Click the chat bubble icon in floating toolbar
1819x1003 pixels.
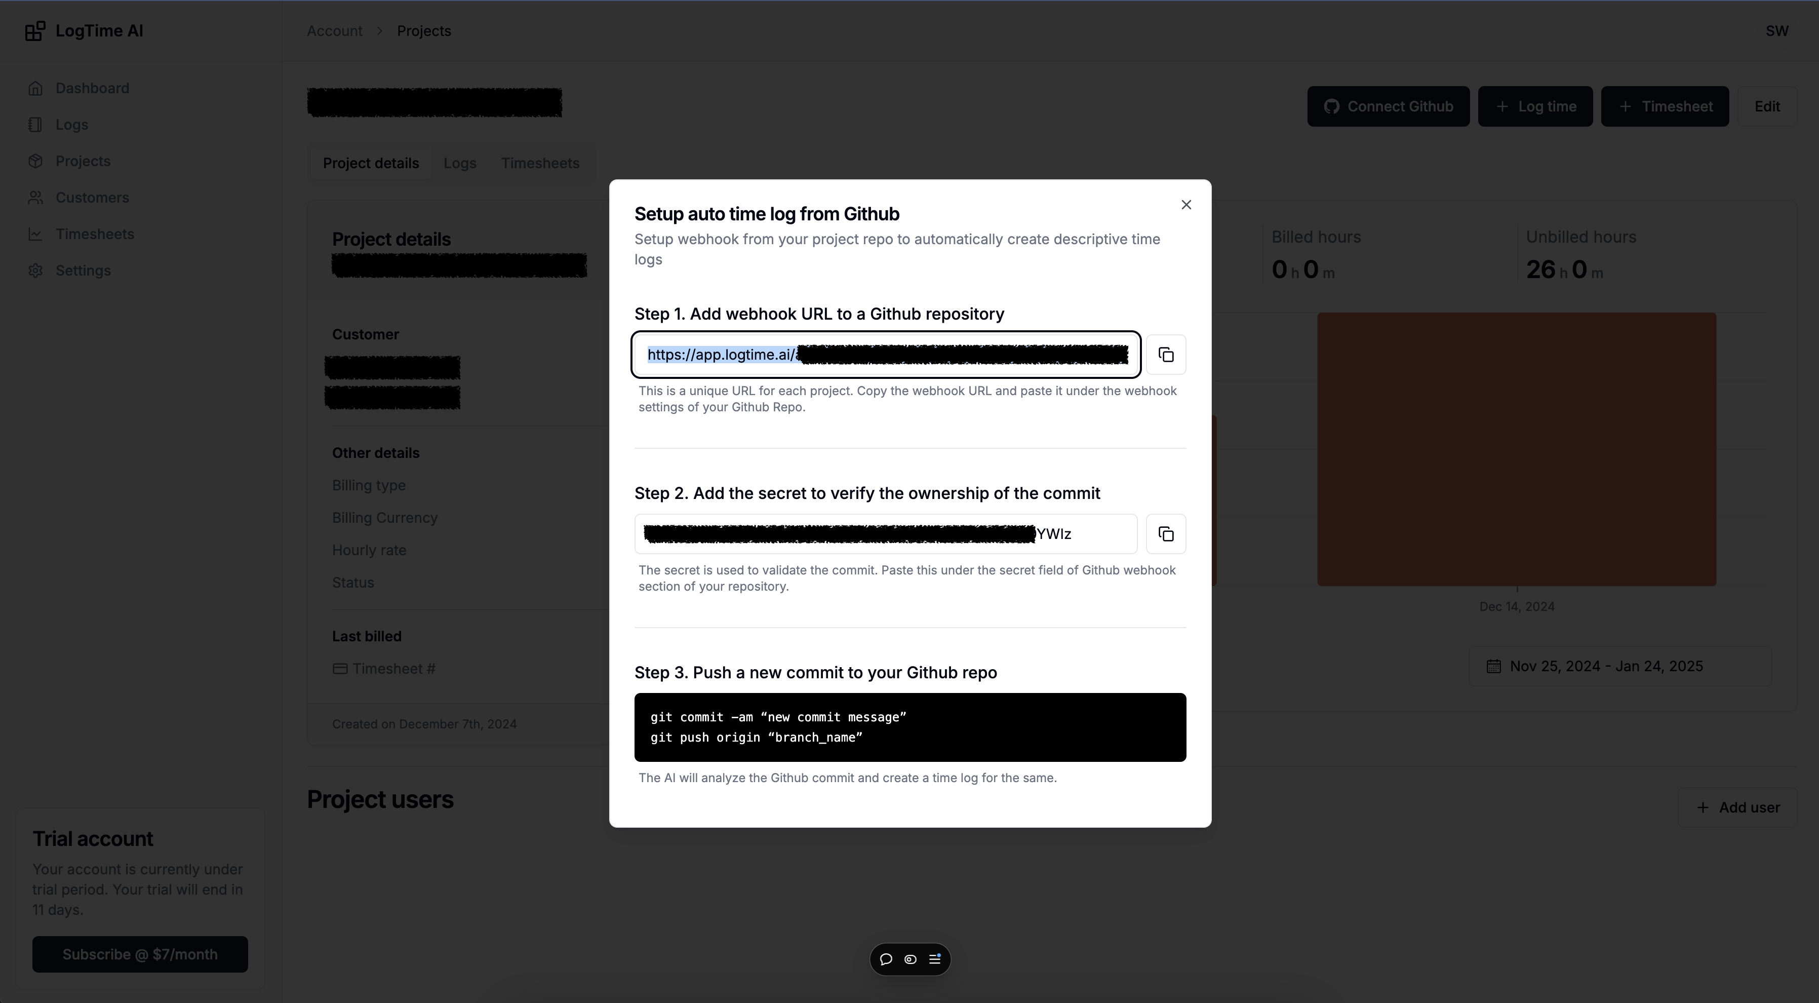tap(886, 959)
